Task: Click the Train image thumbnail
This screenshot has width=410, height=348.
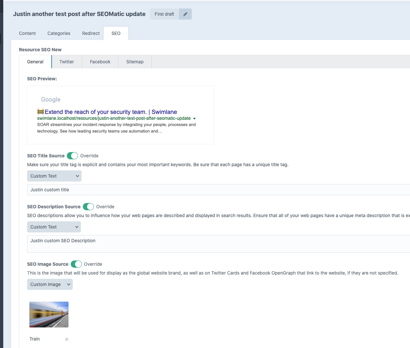Action: click(49, 314)
